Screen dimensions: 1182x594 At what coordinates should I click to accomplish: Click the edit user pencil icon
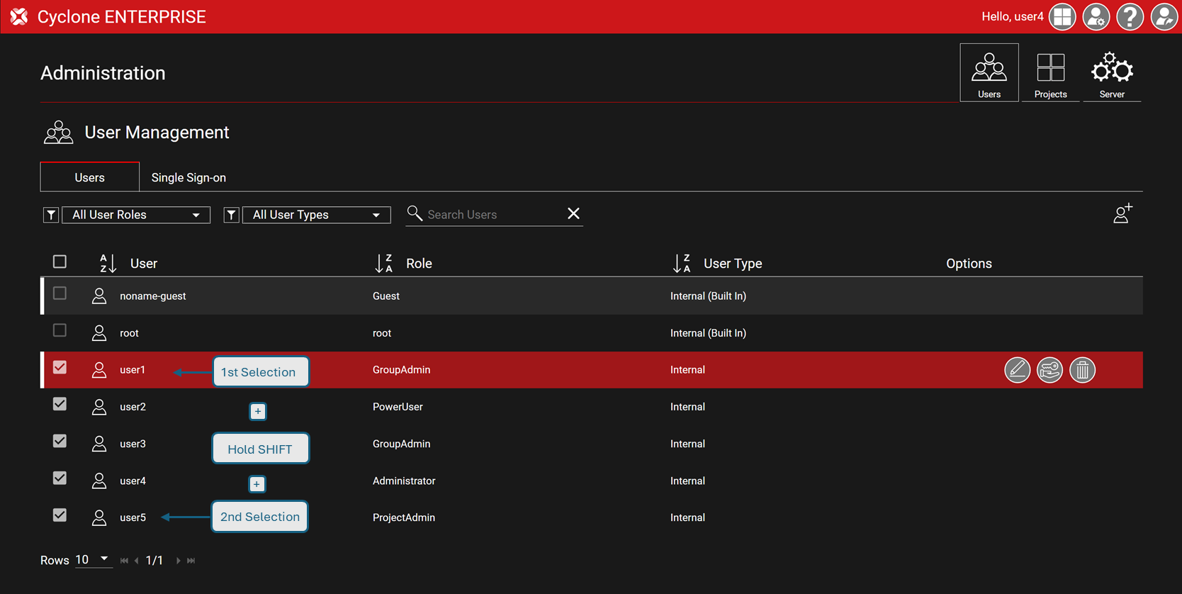pyautogui.click(x=1017, y=370)
